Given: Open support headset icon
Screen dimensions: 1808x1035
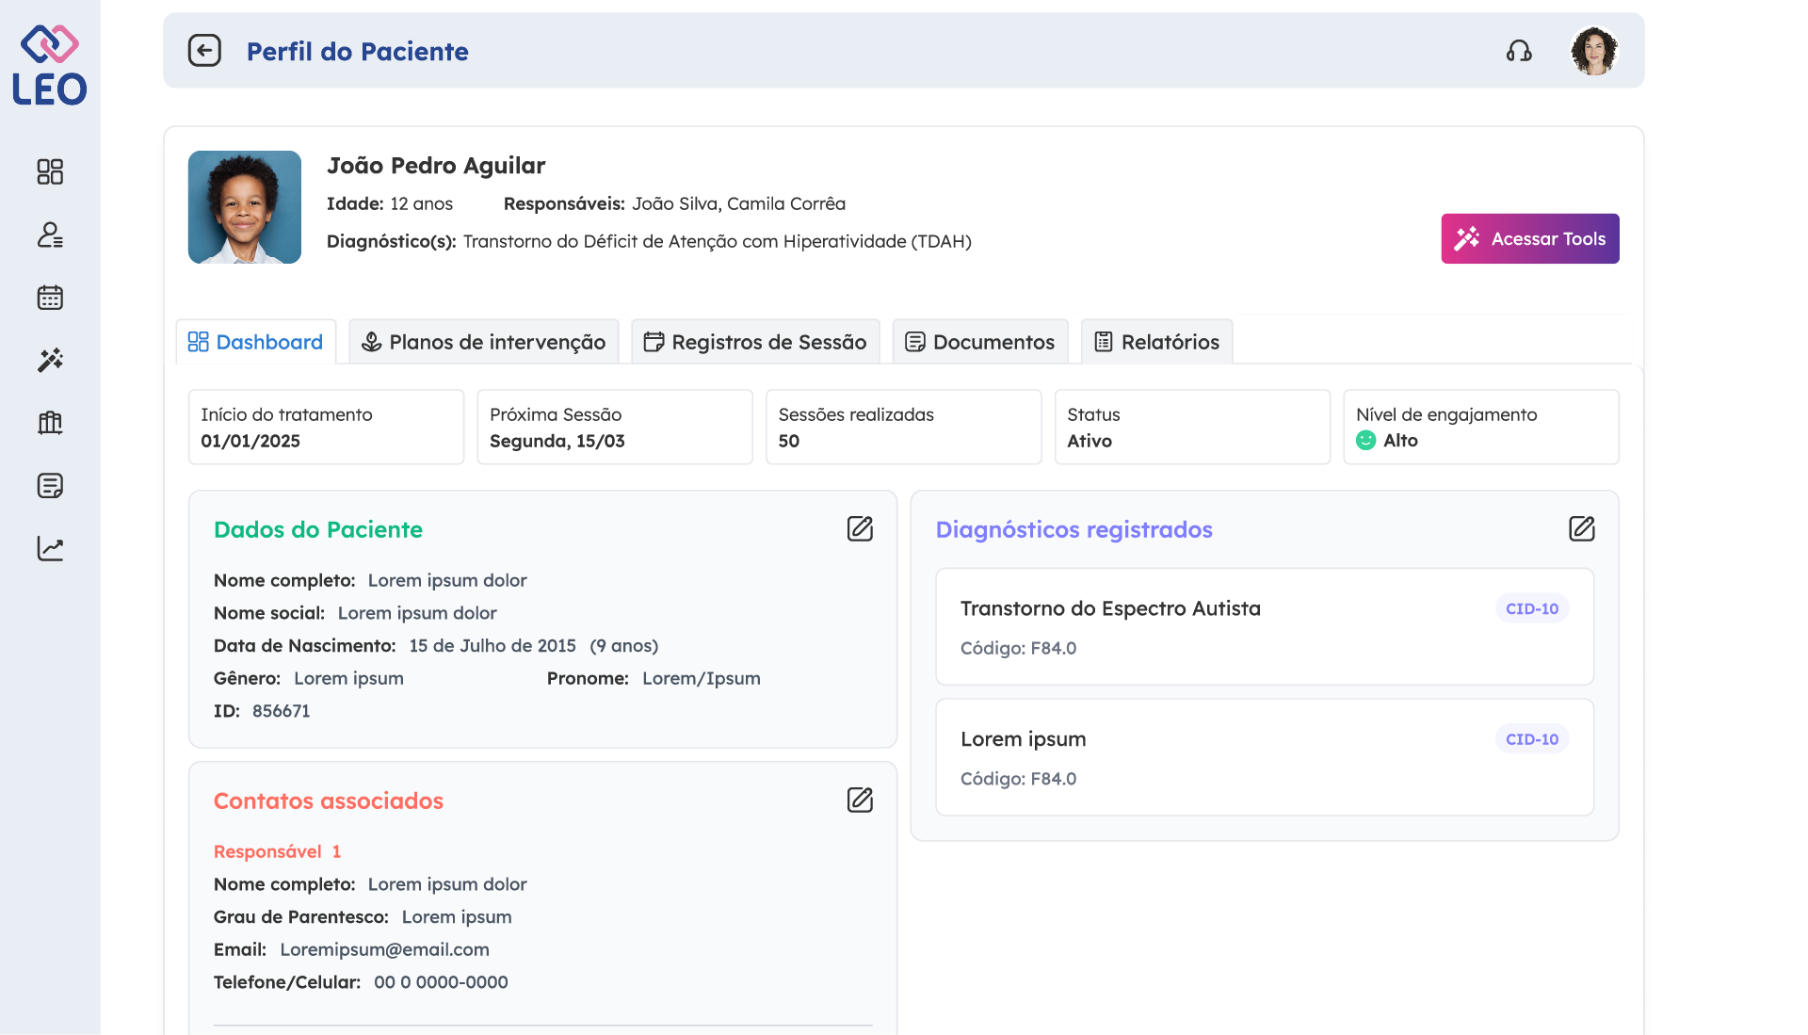Looking at the screenshot, I should coord(1518,51).
